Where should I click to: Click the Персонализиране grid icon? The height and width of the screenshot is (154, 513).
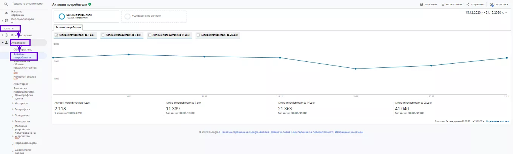(x=6, y=20)
